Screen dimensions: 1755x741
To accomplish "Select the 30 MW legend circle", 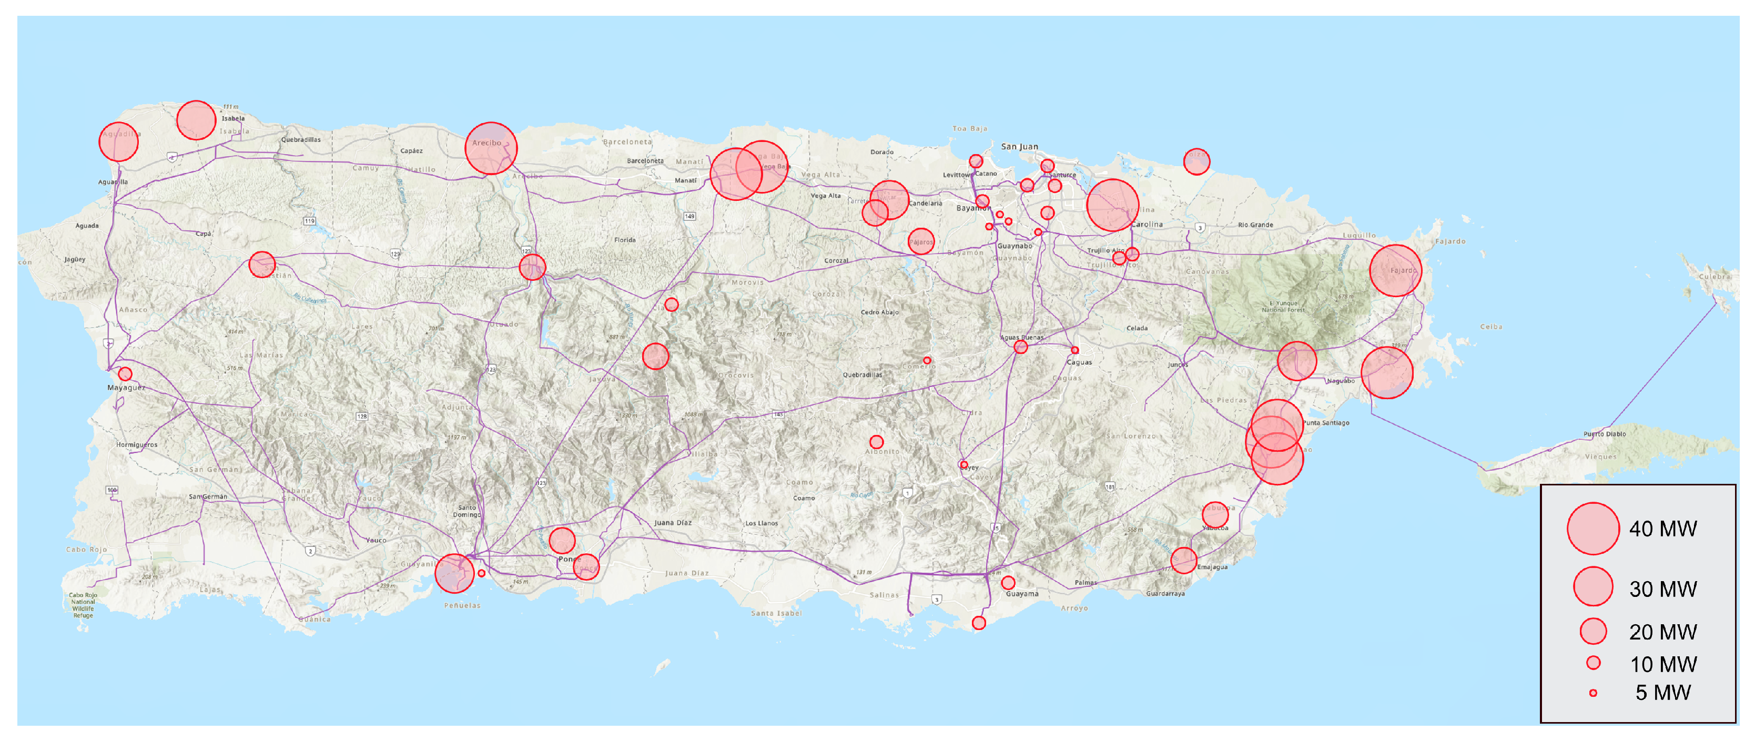I will tap(1593, 586).
